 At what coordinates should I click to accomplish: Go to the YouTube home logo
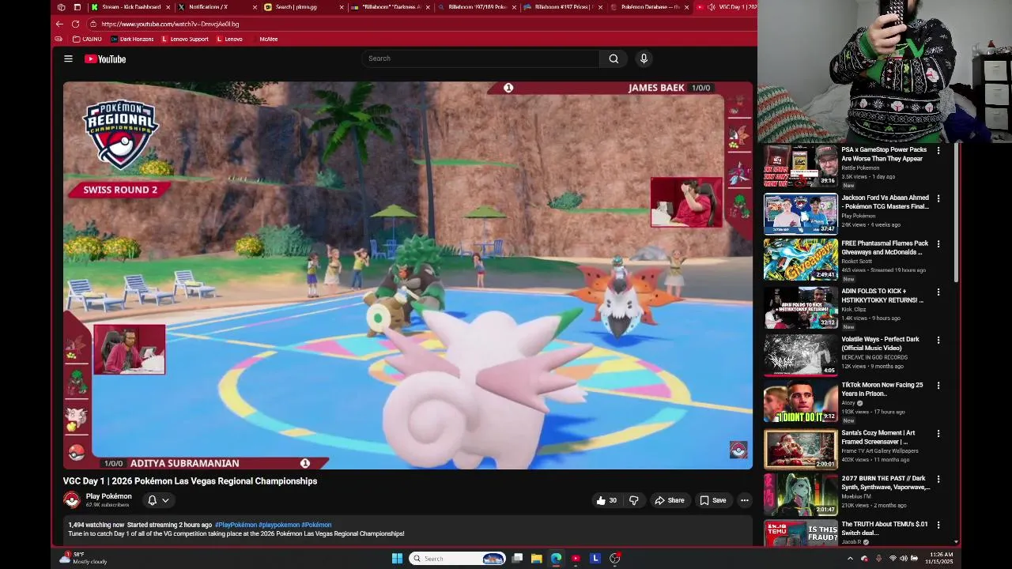point(105,58)
